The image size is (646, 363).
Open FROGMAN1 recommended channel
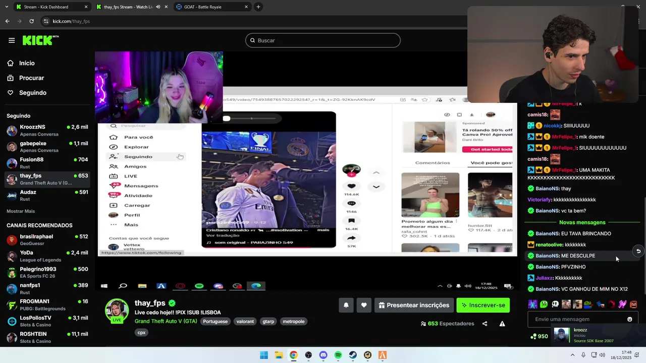pos(47,305)
